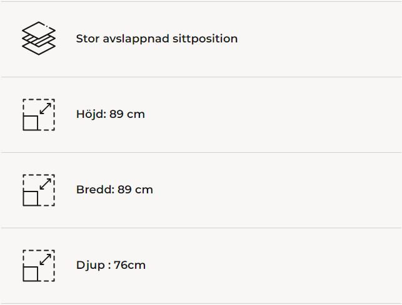
Task: Click the diagonal arrow in Höjd icon
Action: [x=46, y=108]
